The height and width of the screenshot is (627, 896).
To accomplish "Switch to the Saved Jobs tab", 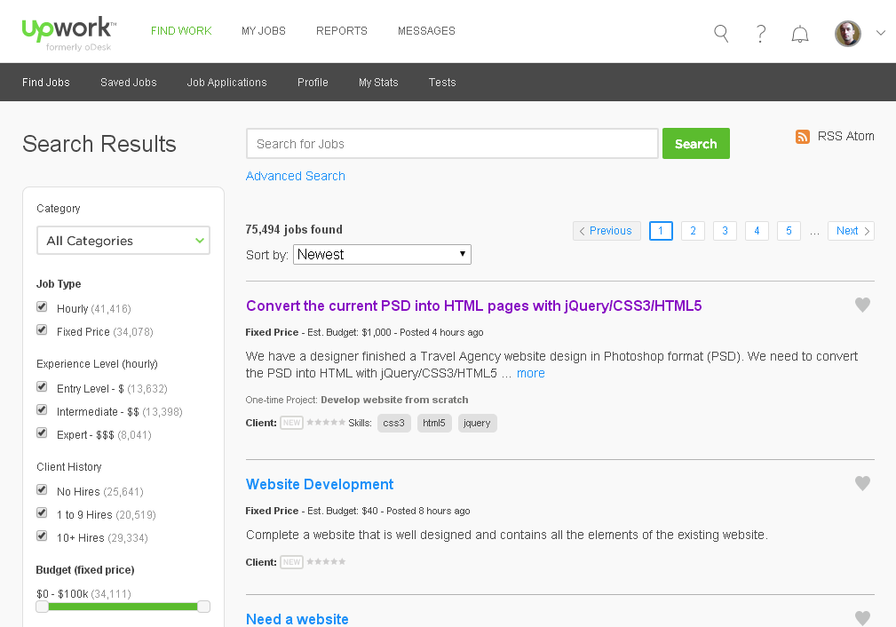I will point(128,82).
